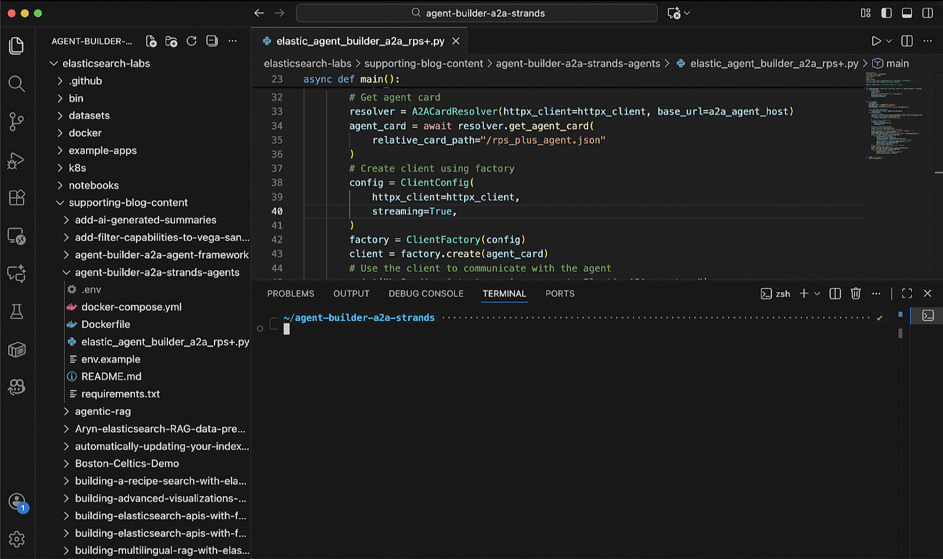
Task: Kill the terminal with trash icon
Action: tap(856, 294)
